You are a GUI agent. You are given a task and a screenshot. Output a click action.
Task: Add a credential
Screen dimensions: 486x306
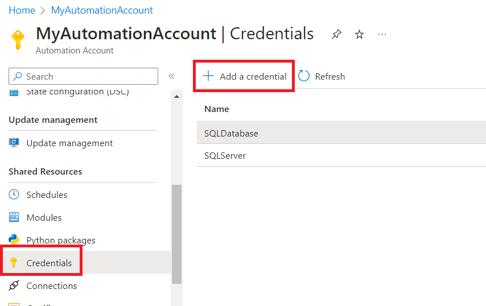244,76
